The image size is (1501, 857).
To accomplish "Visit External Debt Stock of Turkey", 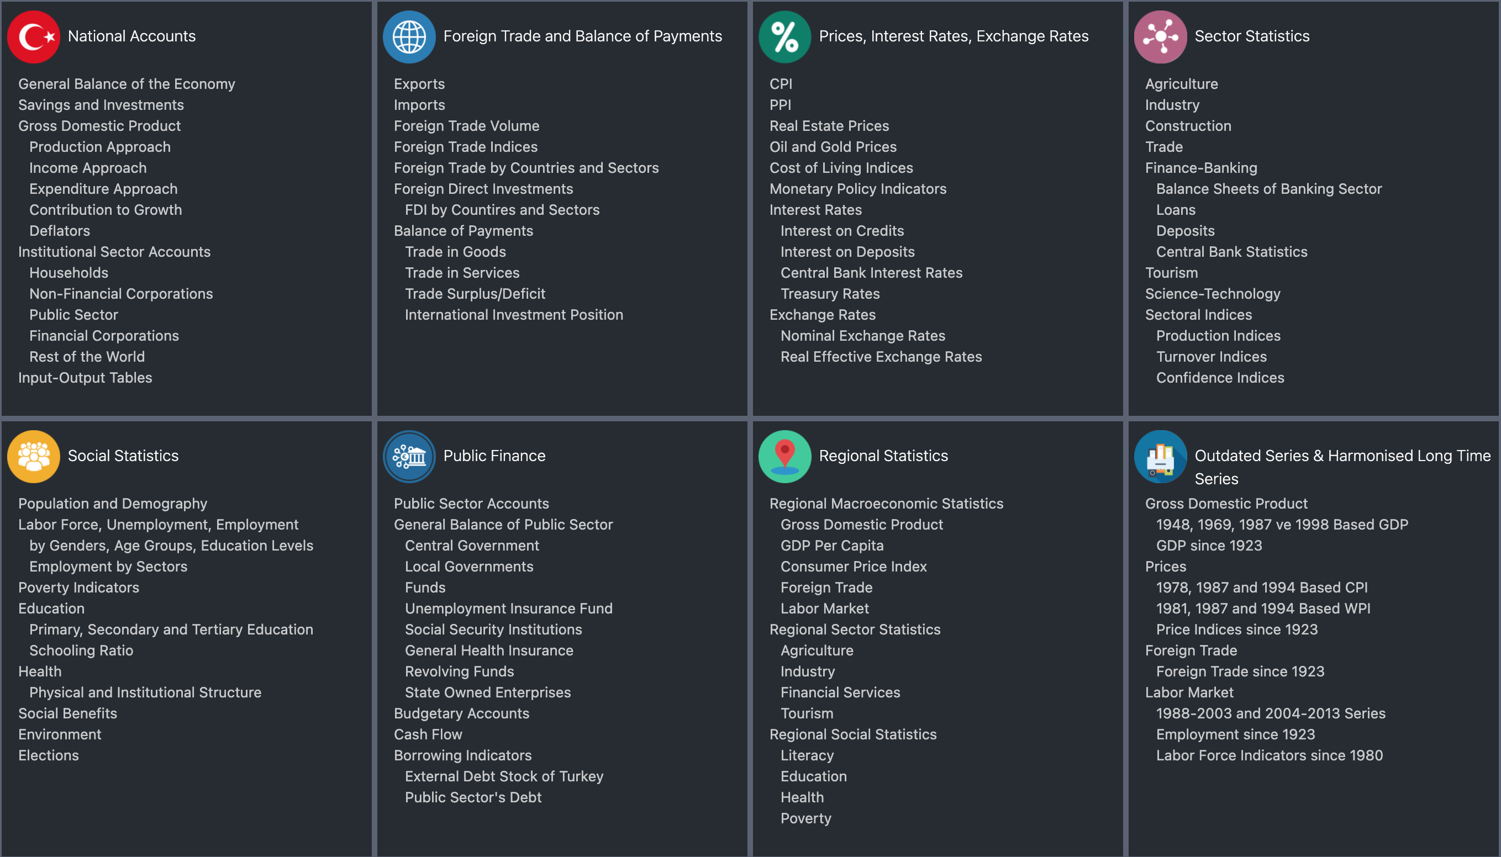I will pos(503,776).
